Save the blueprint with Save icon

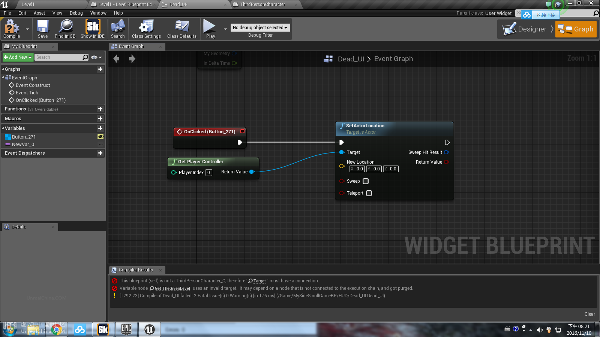[x=43, y=29]
